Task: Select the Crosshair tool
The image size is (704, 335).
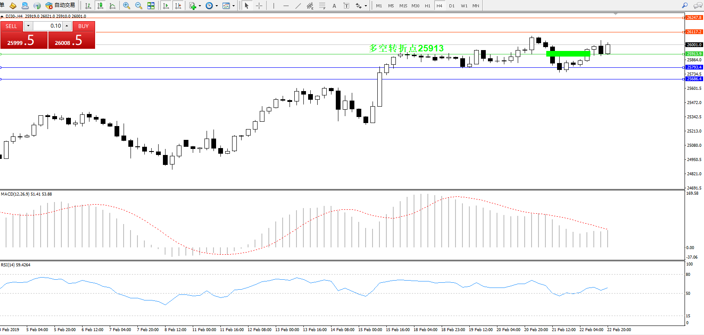Action: (x=259, y=6)
